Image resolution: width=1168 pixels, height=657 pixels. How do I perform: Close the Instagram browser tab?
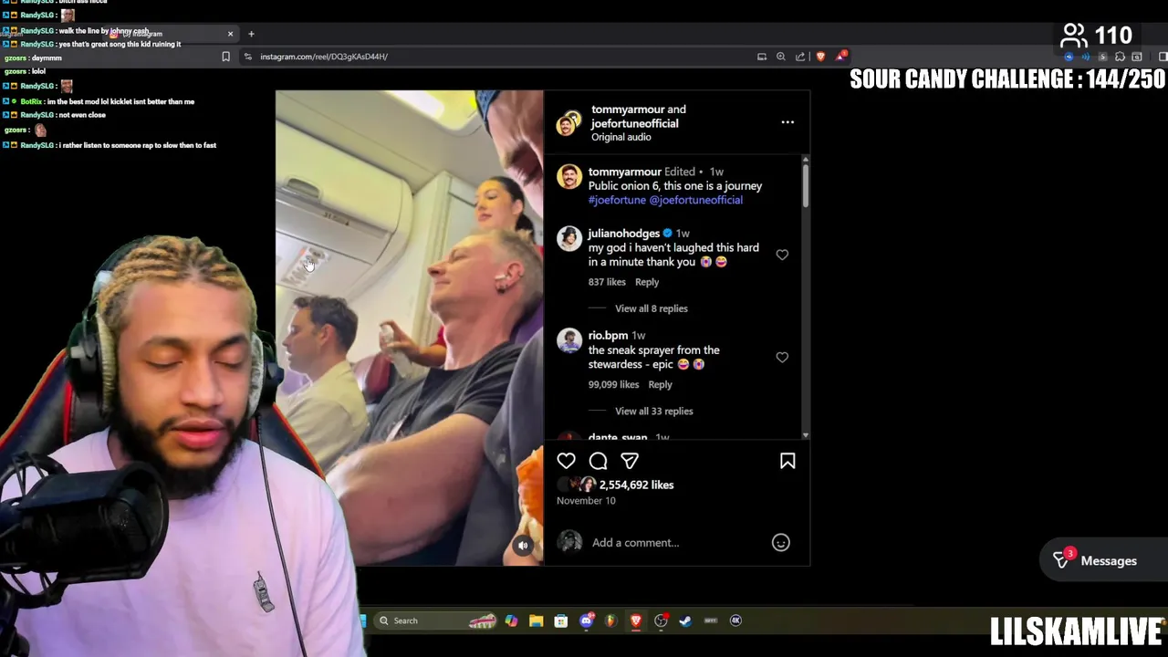pos(230,34)
